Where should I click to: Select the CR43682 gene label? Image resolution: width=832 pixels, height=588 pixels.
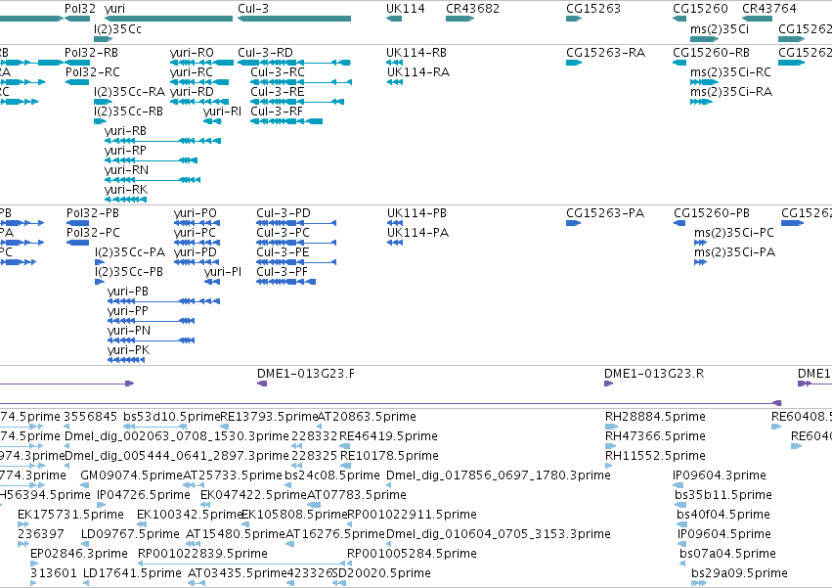point(472,9)
